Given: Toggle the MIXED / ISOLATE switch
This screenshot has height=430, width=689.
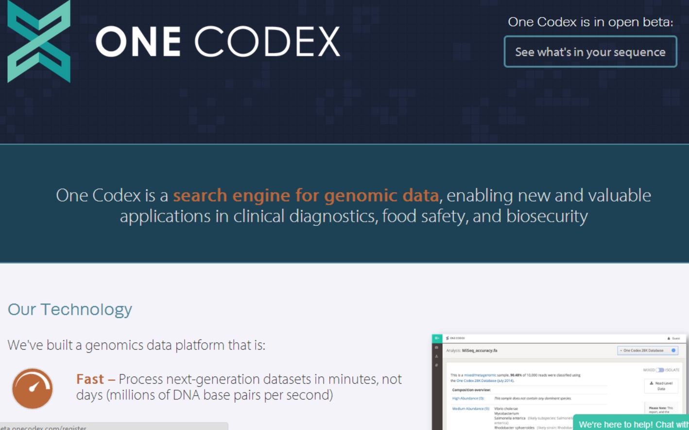Looking at the screenshot, I should point(660,370).
